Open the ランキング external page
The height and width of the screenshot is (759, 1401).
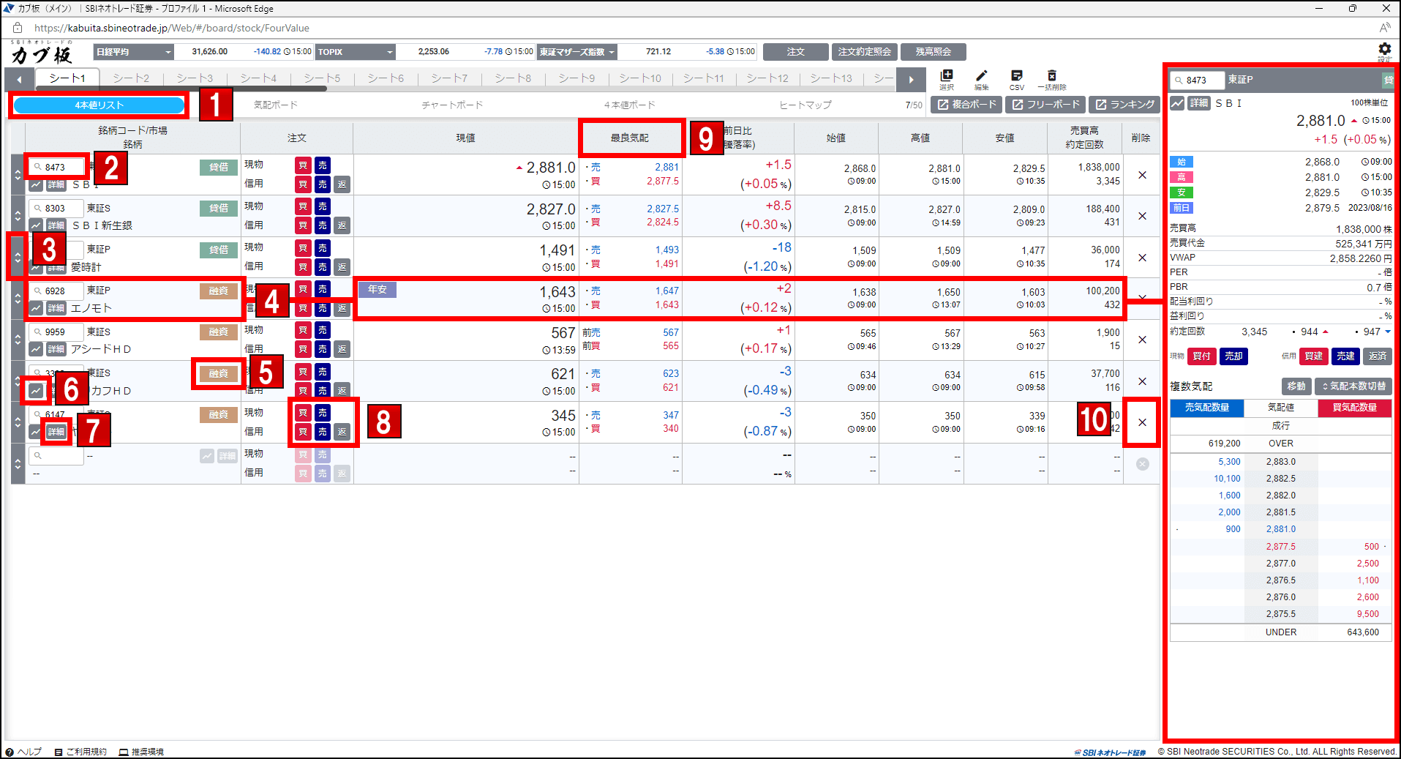click(1124, 105)
